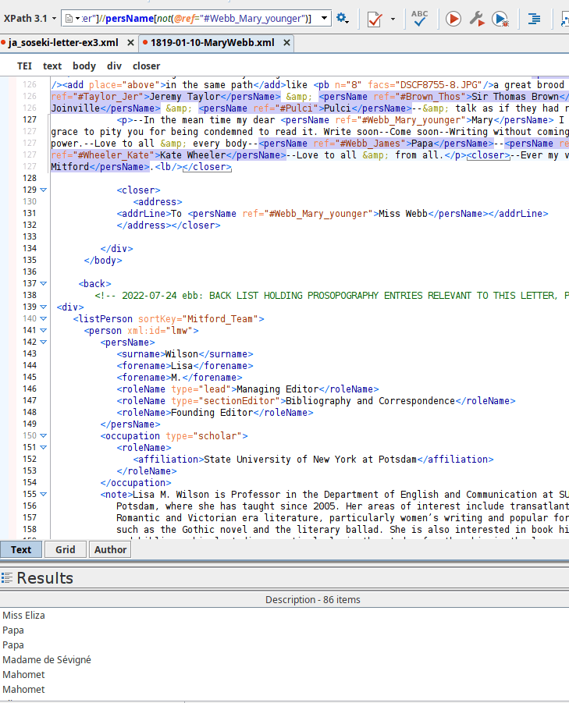Click div in the breadcrumb path
569x703 pixels.
click(x=114, y=66)
